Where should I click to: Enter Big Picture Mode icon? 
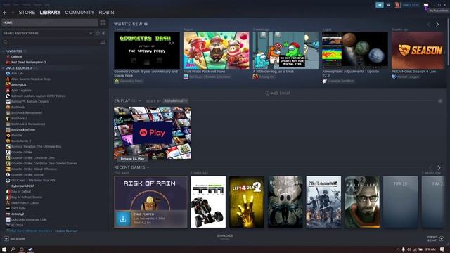(426, 5)
